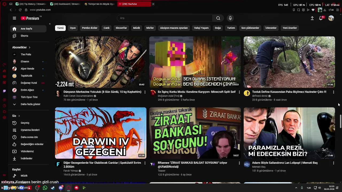
Task: Switch to the Tip History browser tab
Action: pos(31,4)
